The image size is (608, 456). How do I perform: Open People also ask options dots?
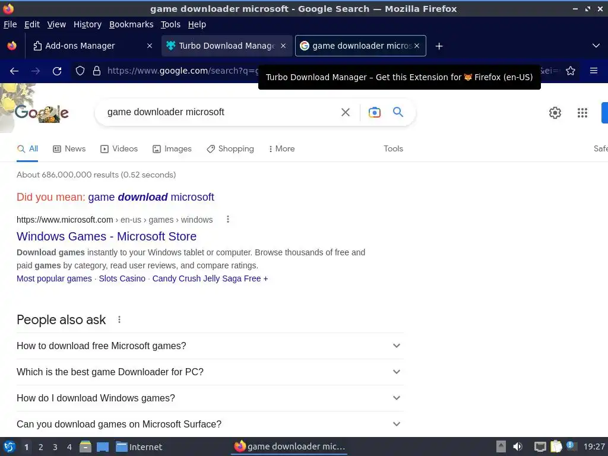click(119, 319)
